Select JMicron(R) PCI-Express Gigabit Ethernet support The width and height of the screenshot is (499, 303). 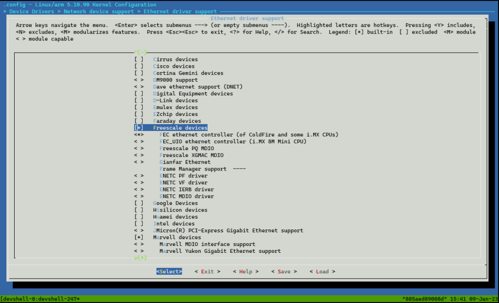[218, 230]
